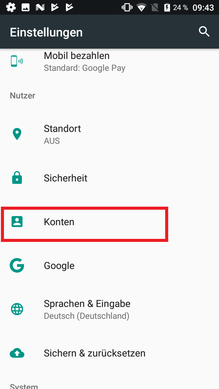
Task: Open the Google settings entry
Action: pos(109,266)
